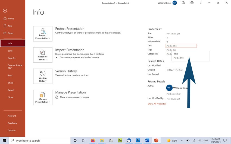
Task: Click the battery icon in tray
Action: pyautogui.click(x=188, y=140)
